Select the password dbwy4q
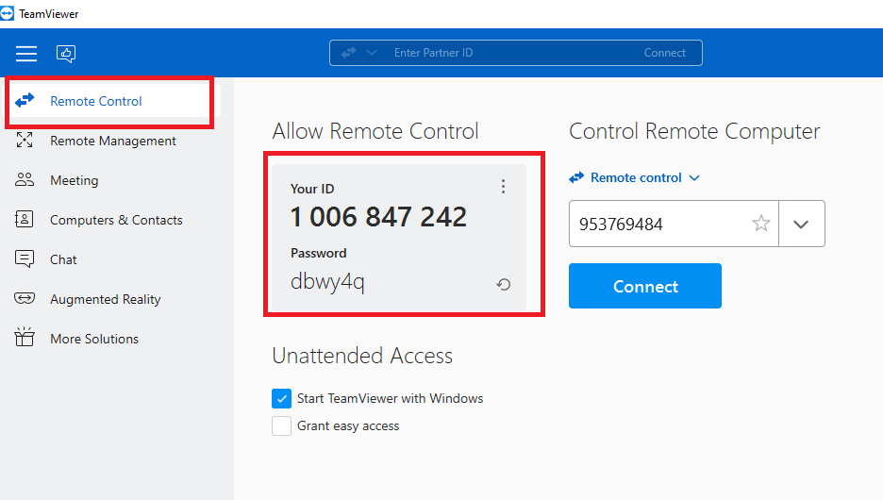Viewport: 883px width, 500px height. 327,281
